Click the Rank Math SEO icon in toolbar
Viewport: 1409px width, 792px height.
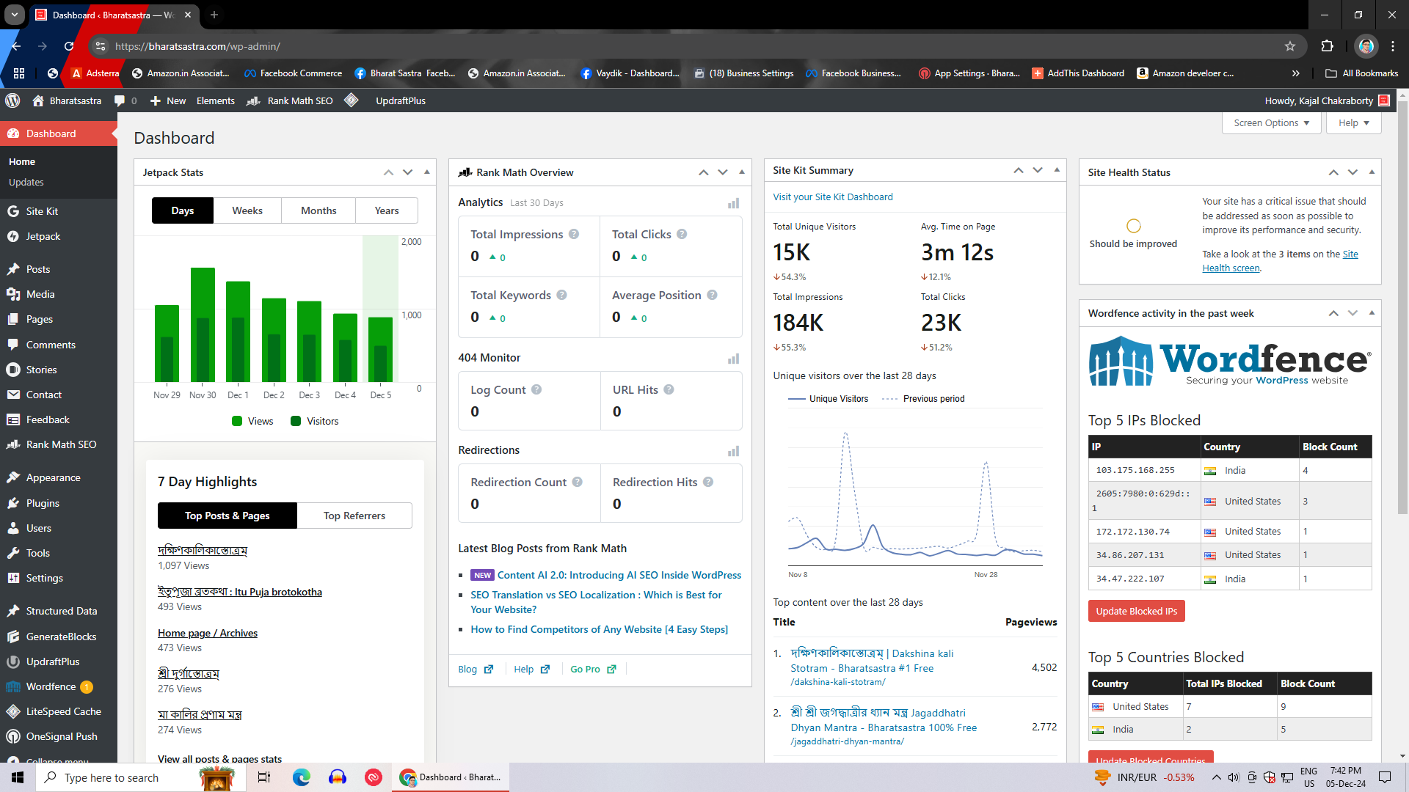pyautogui.click(x=255, y=100)
